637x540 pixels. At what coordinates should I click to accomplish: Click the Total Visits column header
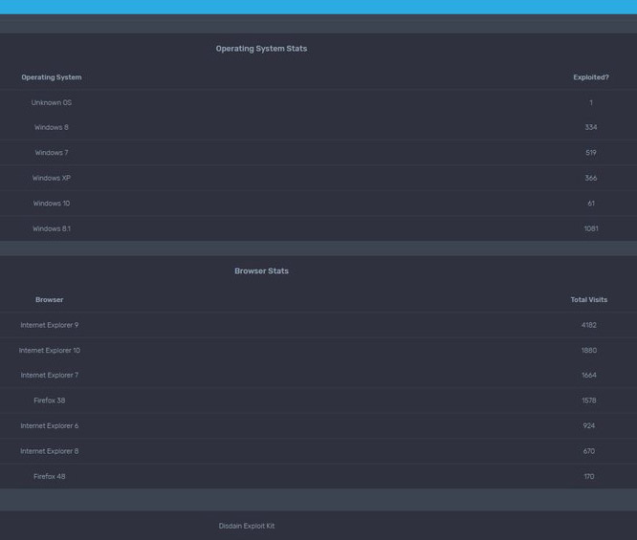pos(588,300)
